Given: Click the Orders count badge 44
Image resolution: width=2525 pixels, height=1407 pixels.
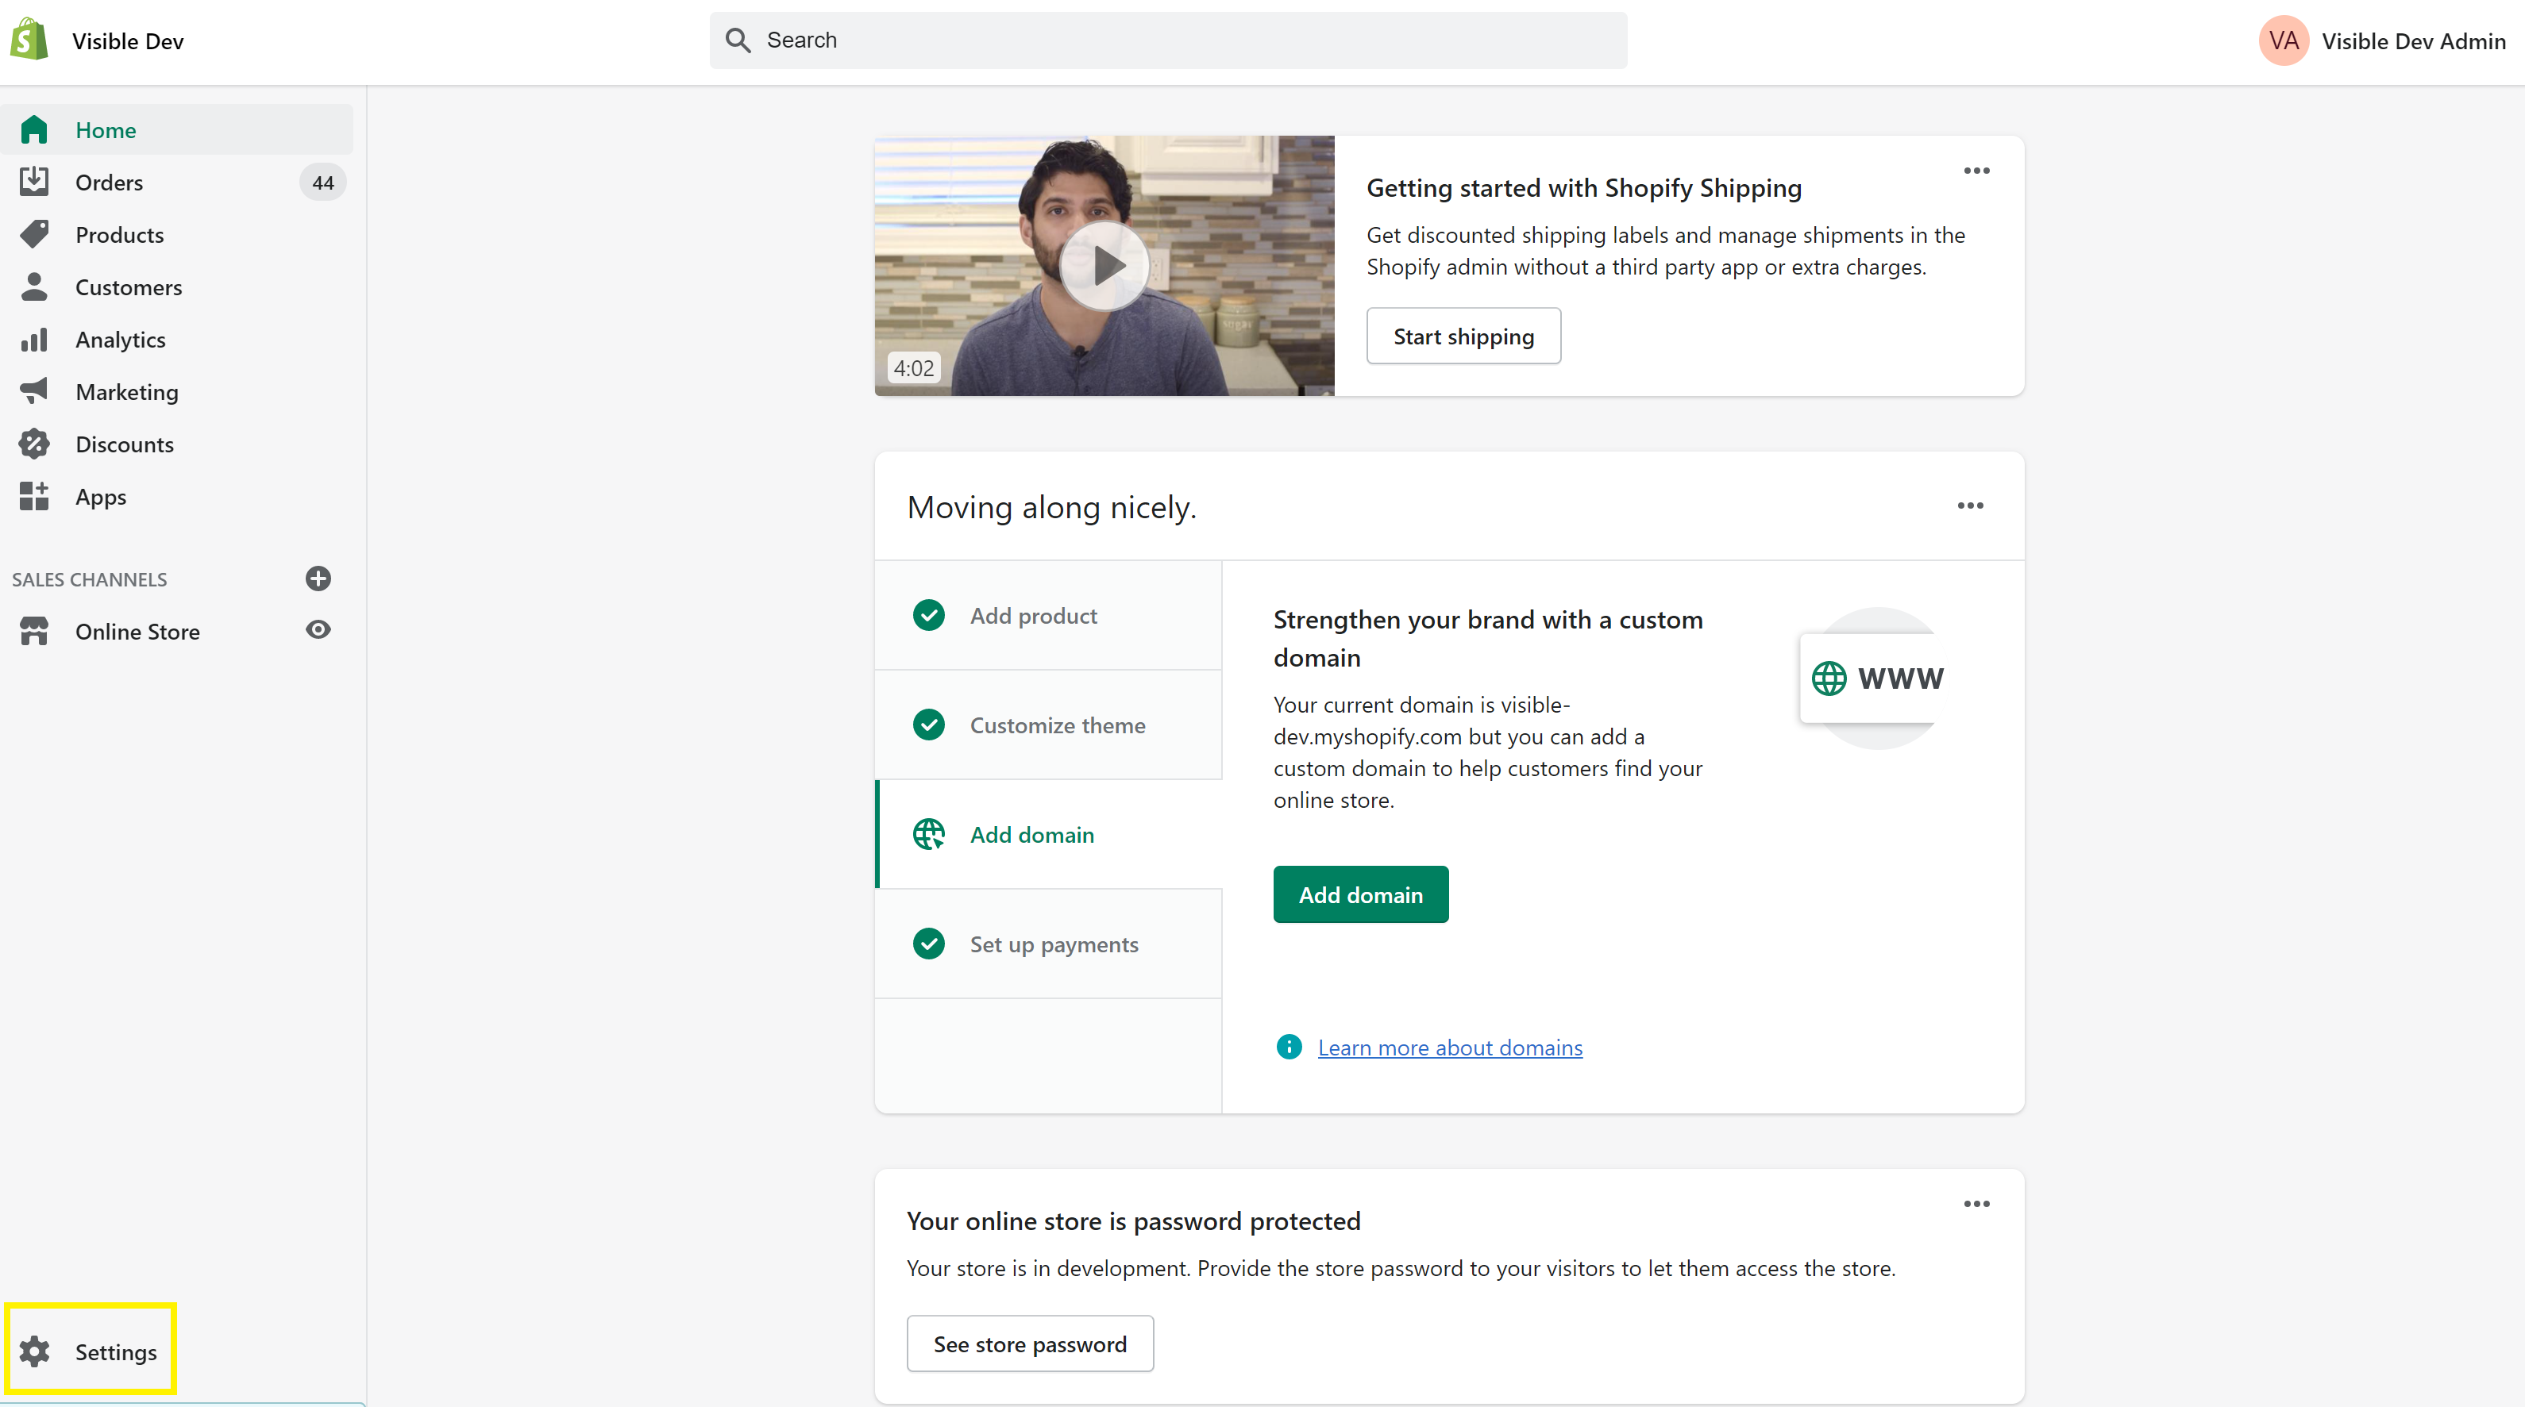Looking at the screenshot, I should [x=322, y=183].
